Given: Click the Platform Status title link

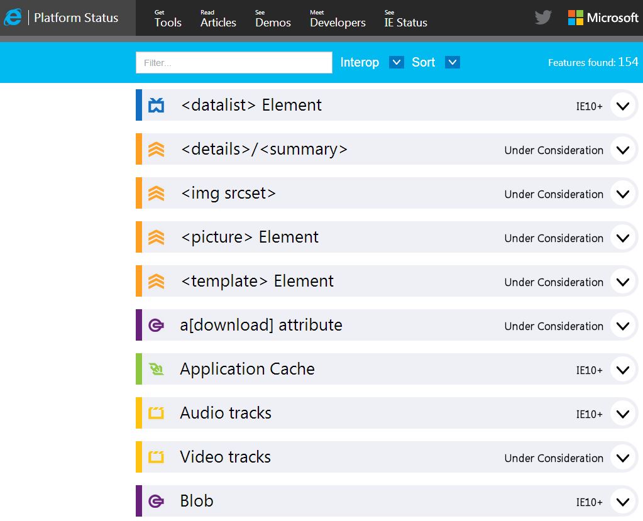Looking at the screenshot, I should (76, 18).
